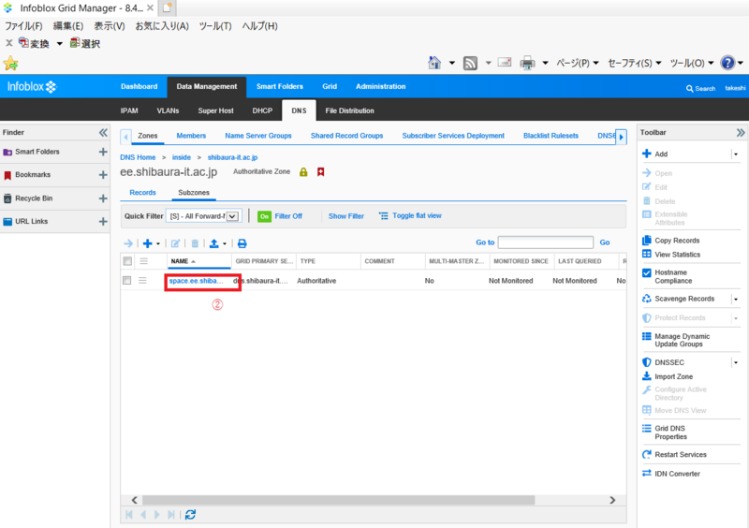Click the DNS Home breadcrumb link
The image size is (749, 528).
click(138, 157)
